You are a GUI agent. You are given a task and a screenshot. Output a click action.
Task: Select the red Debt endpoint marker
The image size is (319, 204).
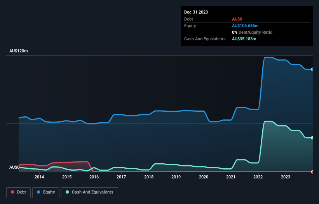pos(312,172)
